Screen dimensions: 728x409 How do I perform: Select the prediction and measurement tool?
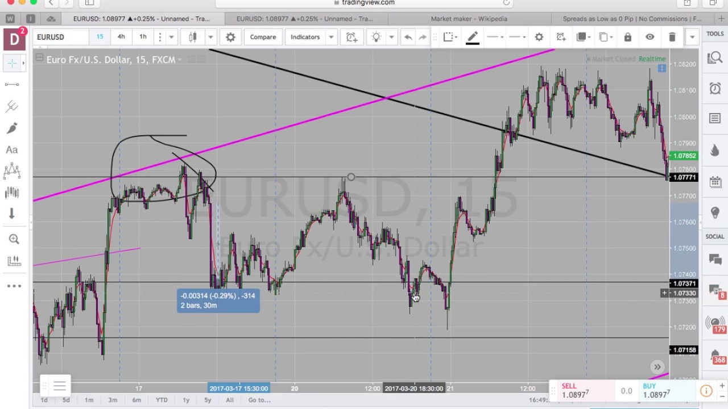coord(12,193)
